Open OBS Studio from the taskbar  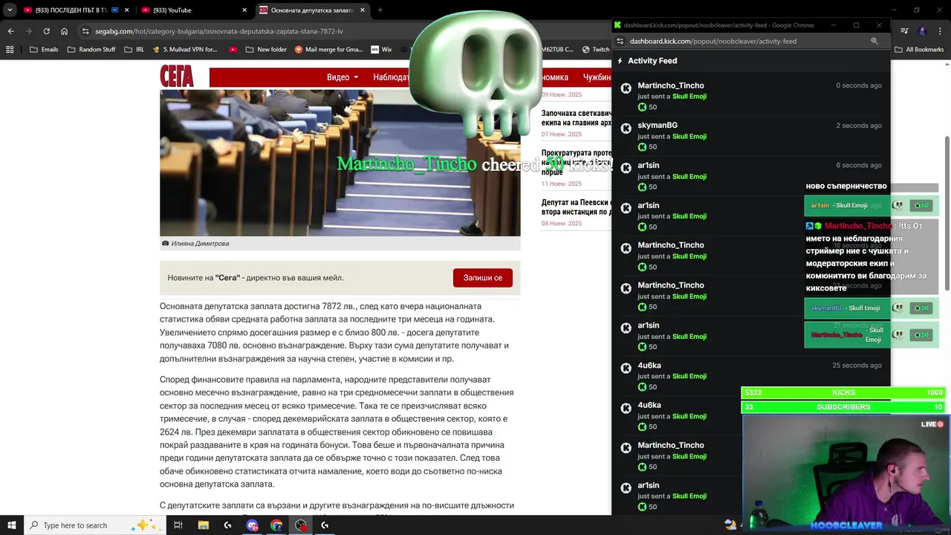(301, 525)
